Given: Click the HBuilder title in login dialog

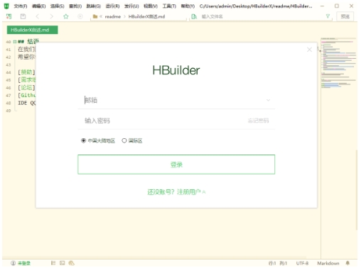Looking at the screenshot, I should [x=176, y=70].
